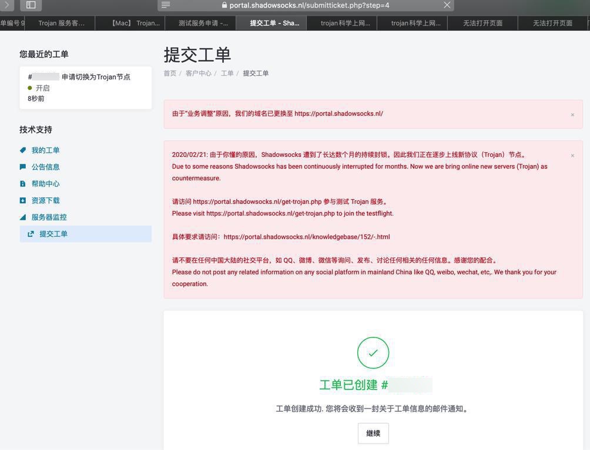This screenshot has width=590, height=450.
Task: Open the Reader view icon in address bar
Action: coord(166,5)
